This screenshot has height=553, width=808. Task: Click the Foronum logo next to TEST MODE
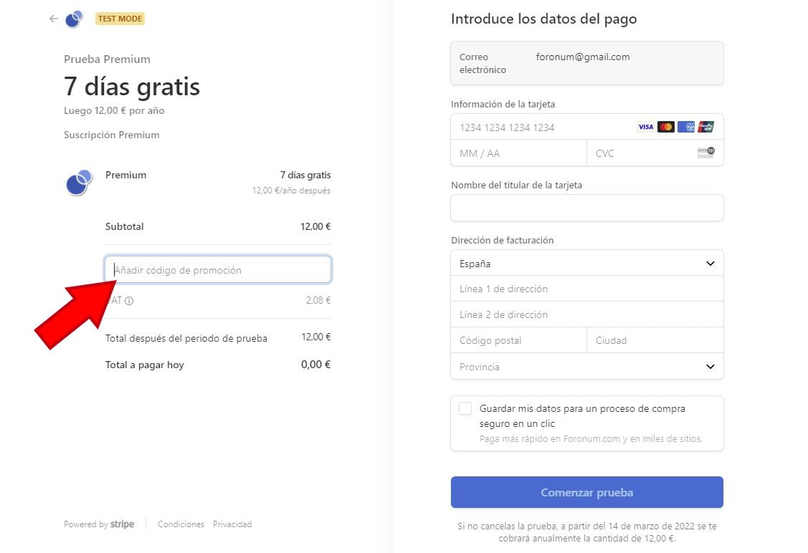[75, 19]
